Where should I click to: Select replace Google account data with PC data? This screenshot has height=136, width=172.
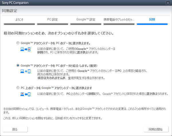coord(18,43)
